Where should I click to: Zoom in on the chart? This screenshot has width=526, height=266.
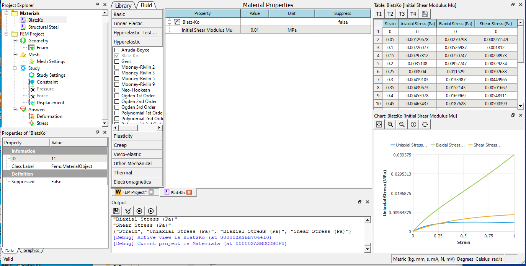pos(390,124)
